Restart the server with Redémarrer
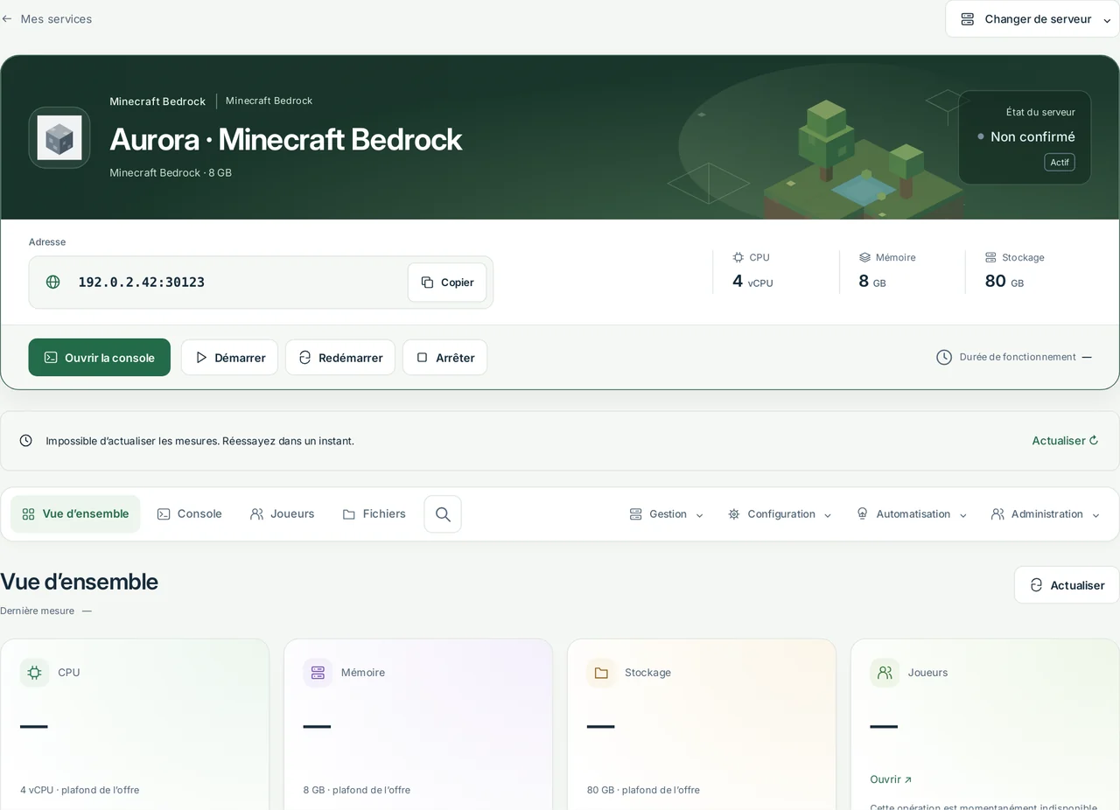 coord(340,357)
